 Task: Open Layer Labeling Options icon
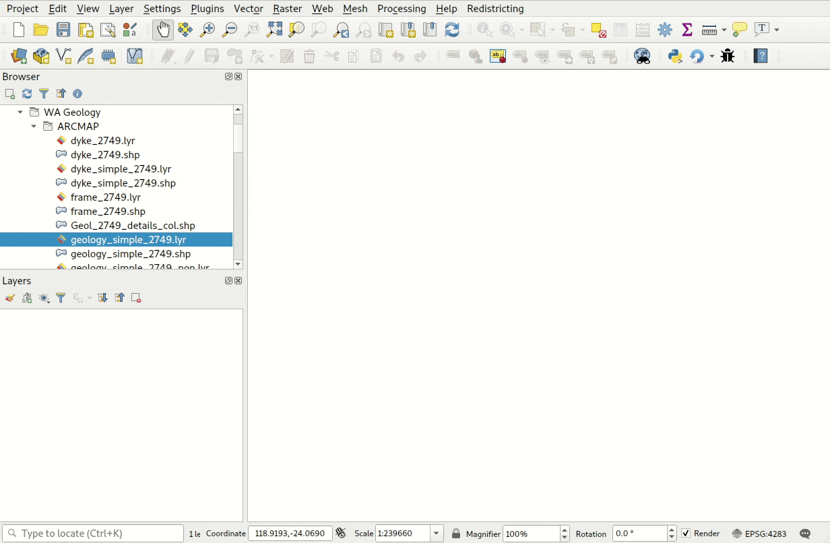click(498, 56)
